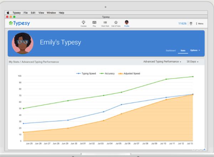The image size is (214, 157).
Task: Click the Emily's Typesy heading
Action: pyautogui.click(x=61, y=42)
